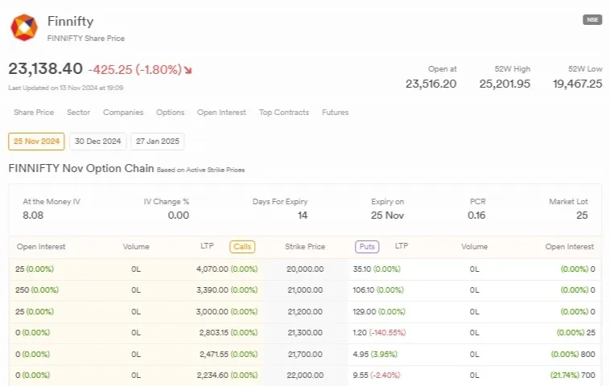
Task: Select the 20,000.00 strike price row
Action: click(x=305, y=269)
